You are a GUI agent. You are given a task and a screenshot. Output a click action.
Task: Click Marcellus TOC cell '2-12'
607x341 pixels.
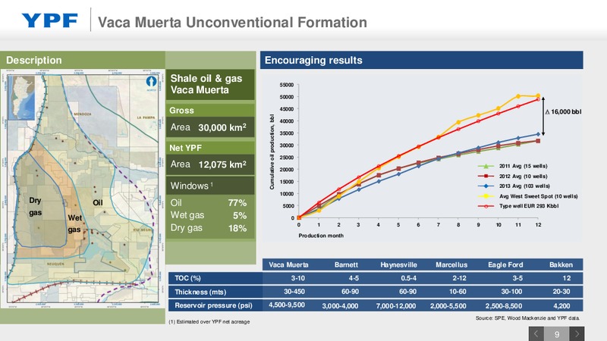pos(459,278)
